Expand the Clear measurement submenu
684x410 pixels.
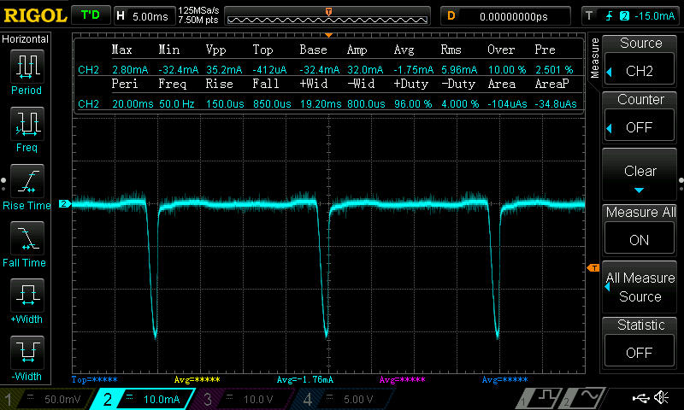coord(640,175)
